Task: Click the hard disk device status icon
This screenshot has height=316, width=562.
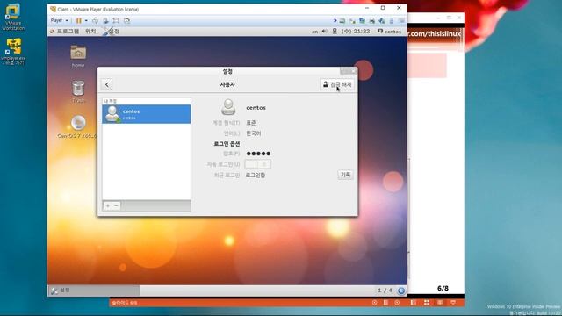Action: (342, 21)
